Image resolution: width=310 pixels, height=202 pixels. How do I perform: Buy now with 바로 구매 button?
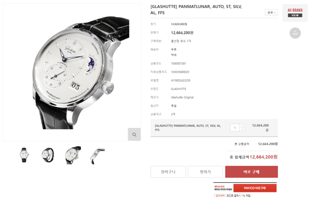pos(252,172)
